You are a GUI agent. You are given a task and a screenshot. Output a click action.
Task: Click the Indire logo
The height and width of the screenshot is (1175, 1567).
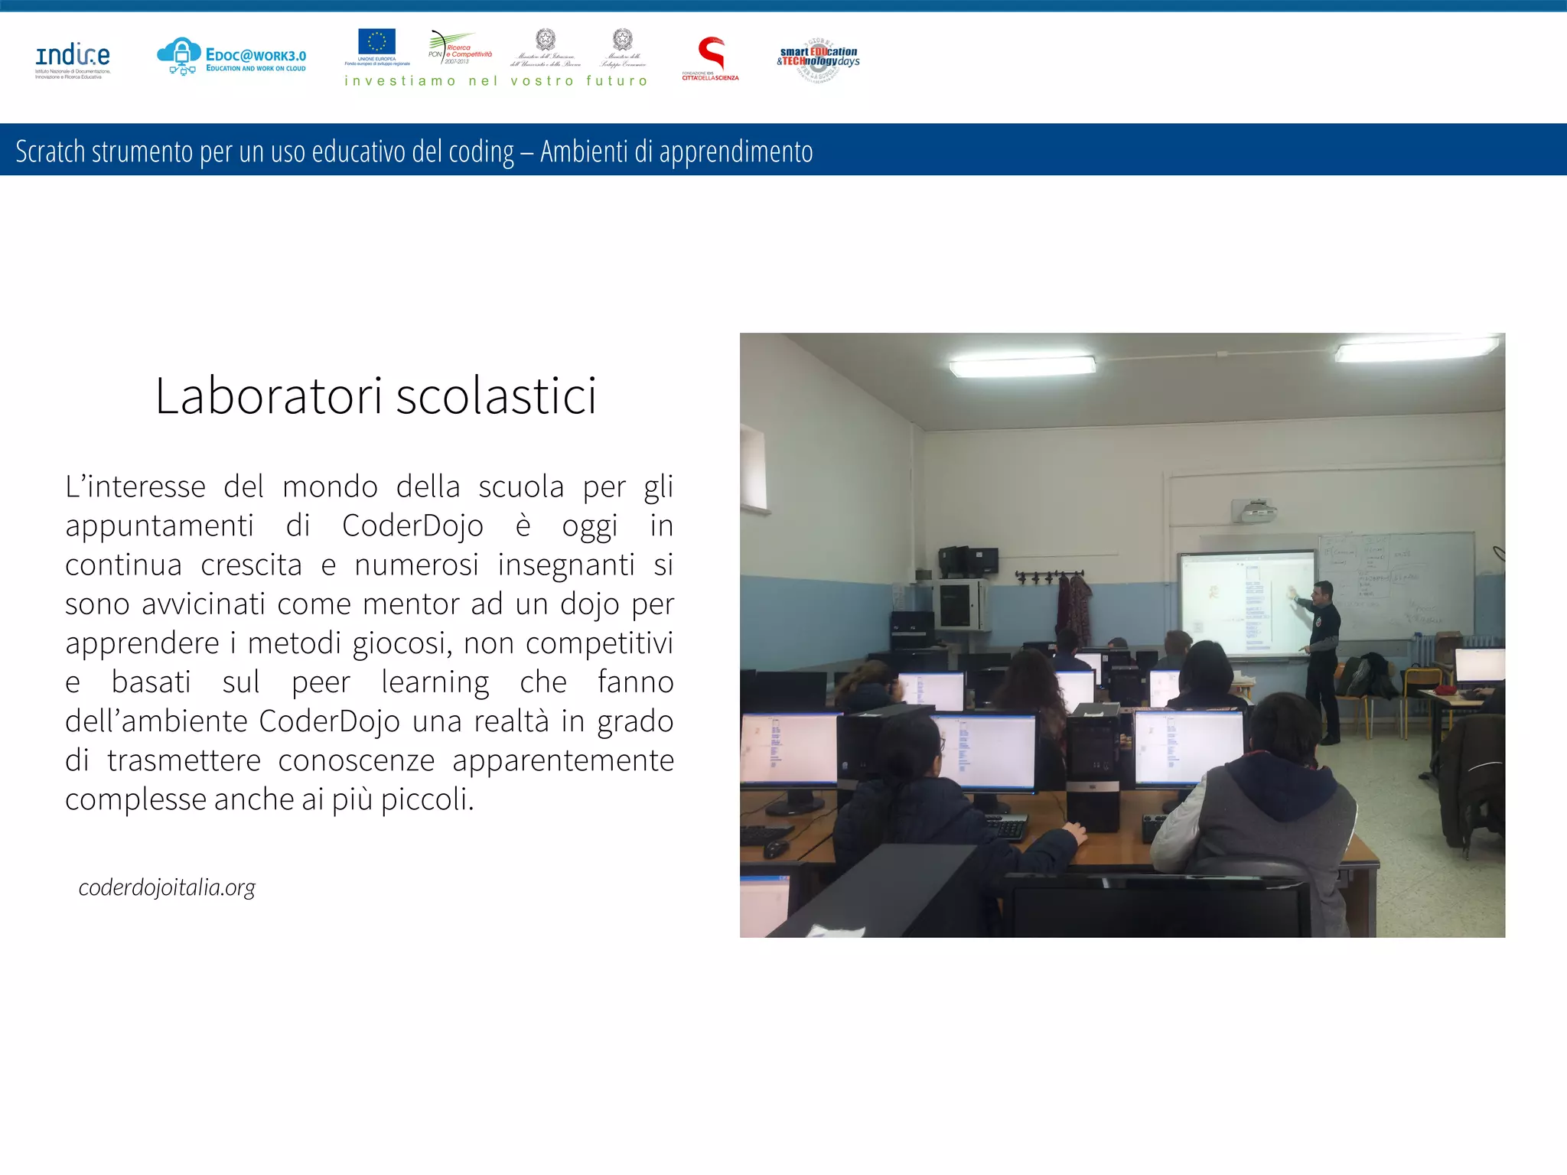pyautogui.click(x=73, y=60)
